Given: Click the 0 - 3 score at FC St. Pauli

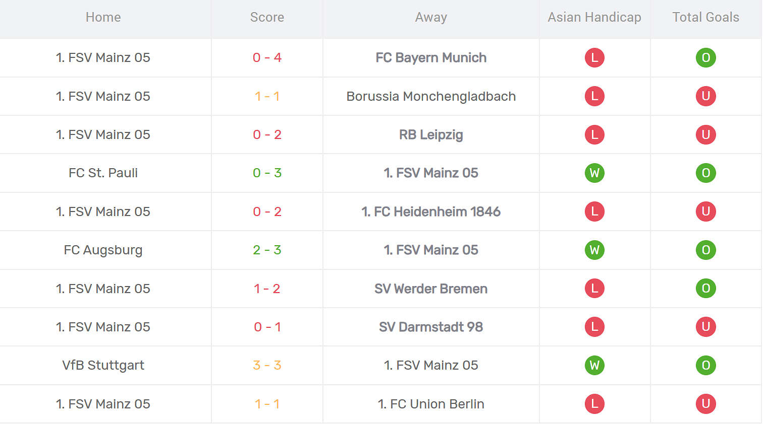Looking at the screenshot, I should pos(267,173).
